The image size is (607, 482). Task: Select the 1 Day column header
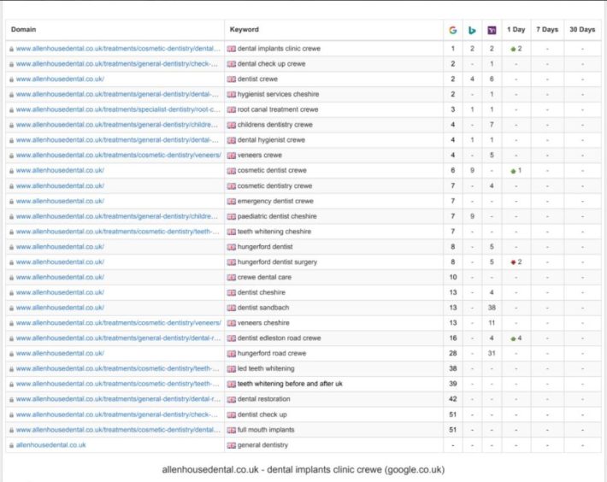pyautogui.click(x=516, y=30)
